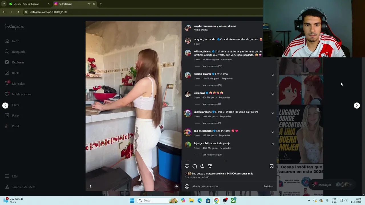Open arayfer_hernandez profile from header
Screen dimensions: 365x205
point(205,26)
